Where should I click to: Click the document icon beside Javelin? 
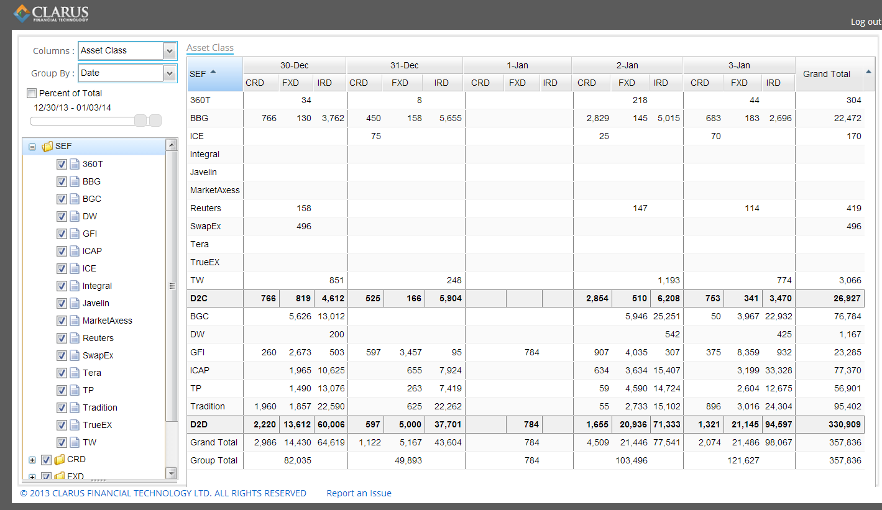(x=75, y=303)
